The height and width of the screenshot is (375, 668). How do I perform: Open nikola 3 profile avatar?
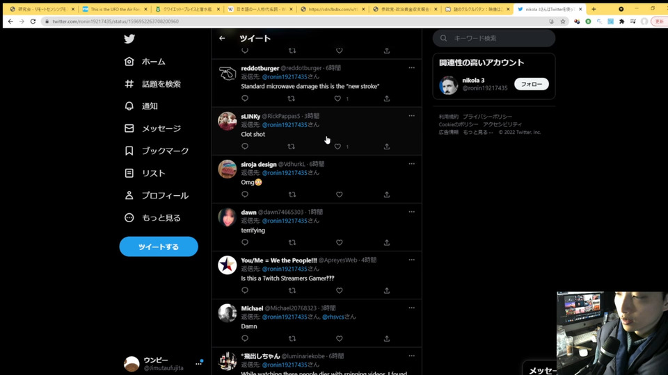coord(448,85)
